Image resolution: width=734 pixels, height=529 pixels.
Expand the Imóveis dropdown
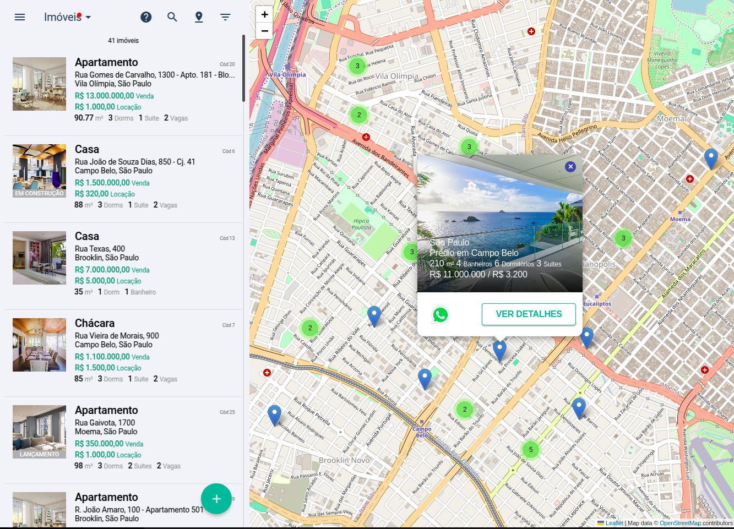click(67, 17)
